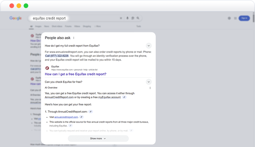Collapse 'Can you check Equifax for free?' question
255x147 pixels.
pyautogui.click(x=149, y=82)
